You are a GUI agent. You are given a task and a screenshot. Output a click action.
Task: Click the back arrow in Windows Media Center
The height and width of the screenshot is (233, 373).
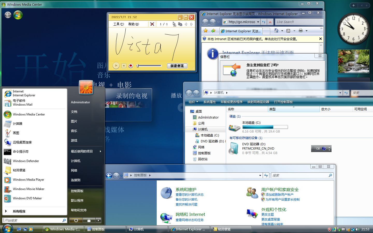click(8, 15)
